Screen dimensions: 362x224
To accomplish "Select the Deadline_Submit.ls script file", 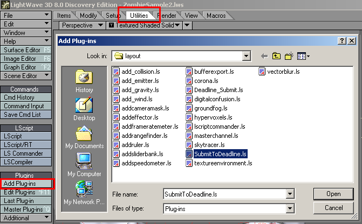I will 212,90.
